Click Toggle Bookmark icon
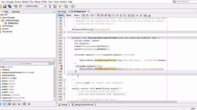Image resolution: width=197 pixels, height=110 pixels. [x=124, y=15]
